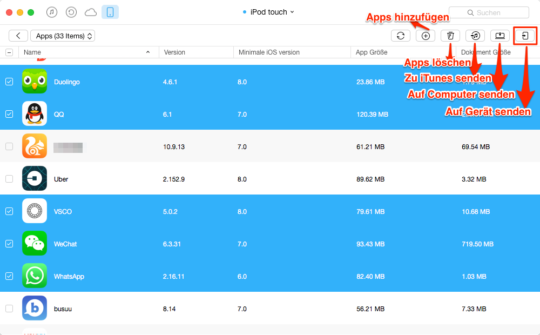540x335 pixels.
Task: Click version 6.3.31 cell
Action: pos(172,244)
